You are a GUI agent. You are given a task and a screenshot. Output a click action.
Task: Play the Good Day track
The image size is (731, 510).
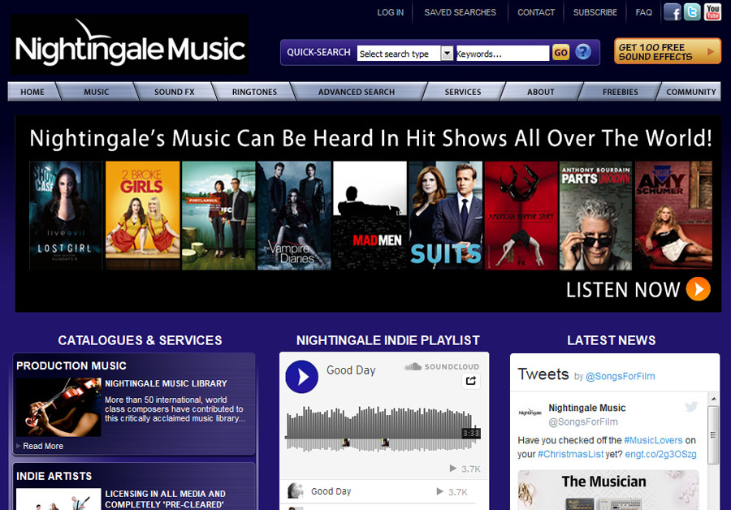pyautogui.click(x=302, y=377)
